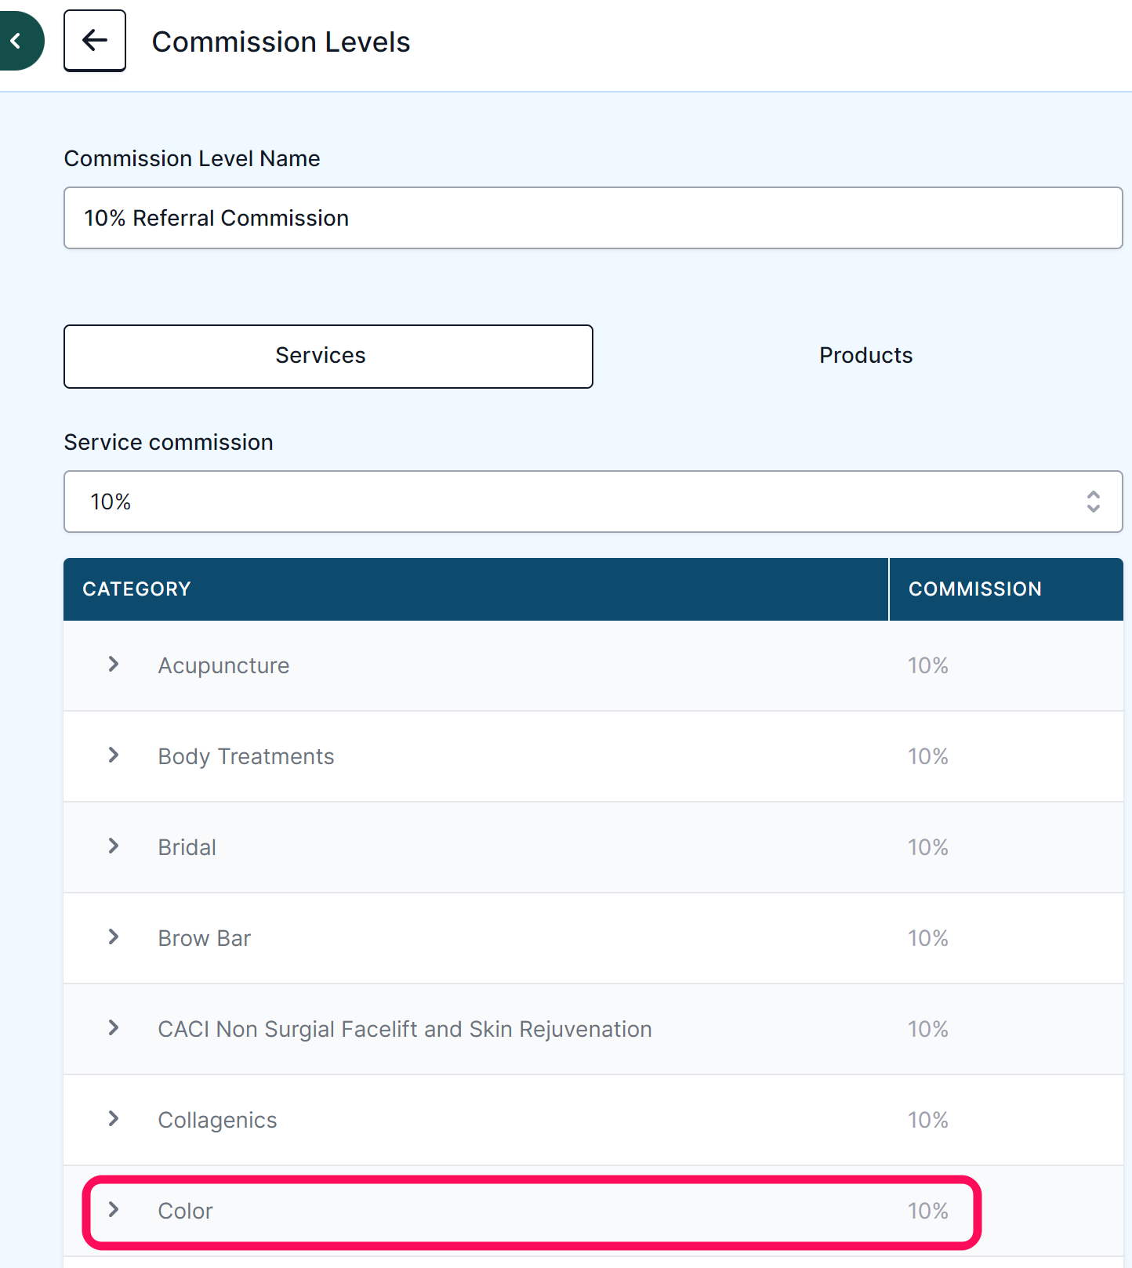Open the Service commission dropdown
Image resolution: width=1132 pixels, height=1268 pixels.
(x=593, y=502)
